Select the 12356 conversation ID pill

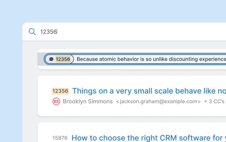point(60,59)
